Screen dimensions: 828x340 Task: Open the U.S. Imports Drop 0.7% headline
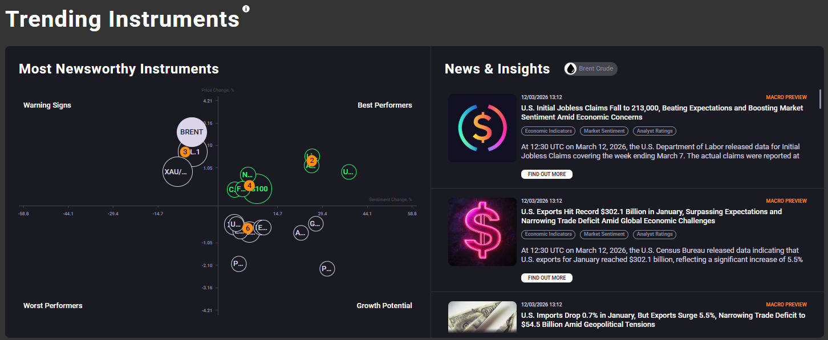663,319
